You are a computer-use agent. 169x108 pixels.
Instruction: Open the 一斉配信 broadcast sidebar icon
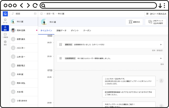pyautogui.click(x=5, y=36)
